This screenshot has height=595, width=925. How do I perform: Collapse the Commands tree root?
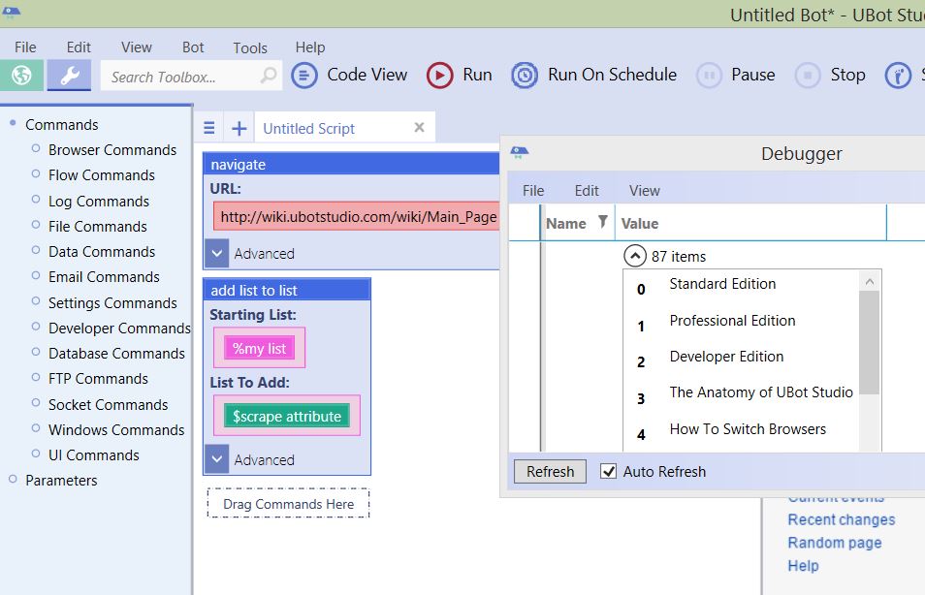[13, 123]
